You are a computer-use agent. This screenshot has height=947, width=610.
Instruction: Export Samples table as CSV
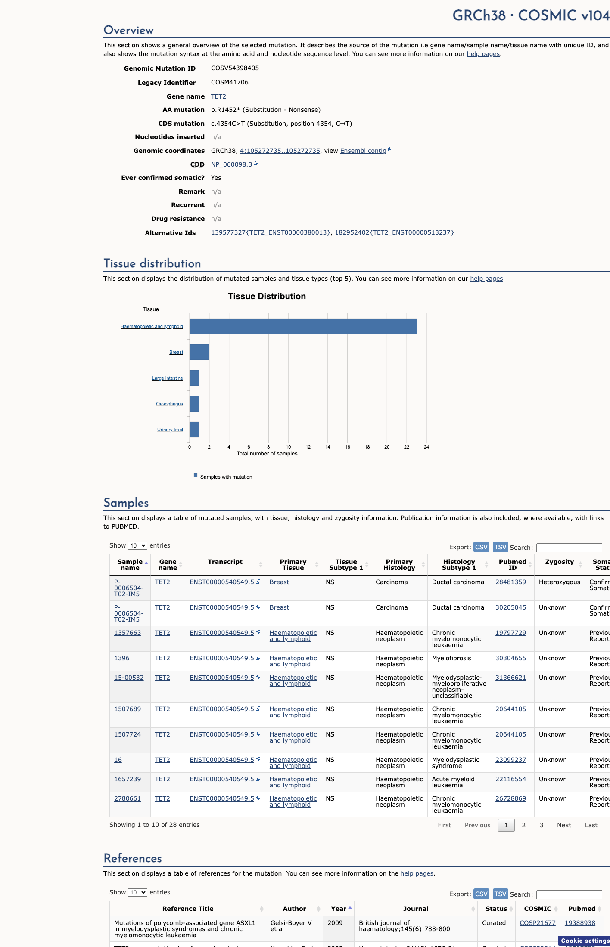(x=481, y=547)
